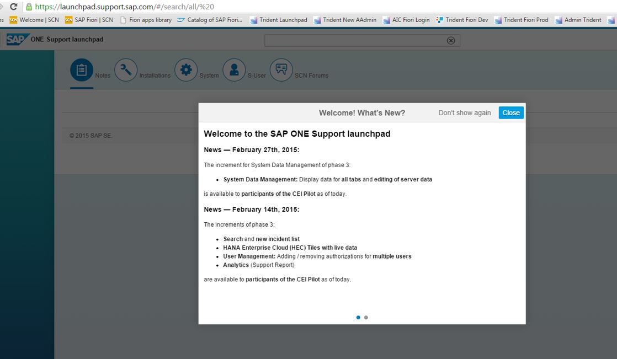This screenshot has height=359, width=617.
Task: Click the Search and new incident list bullet
Action: (x=261, y=239)
